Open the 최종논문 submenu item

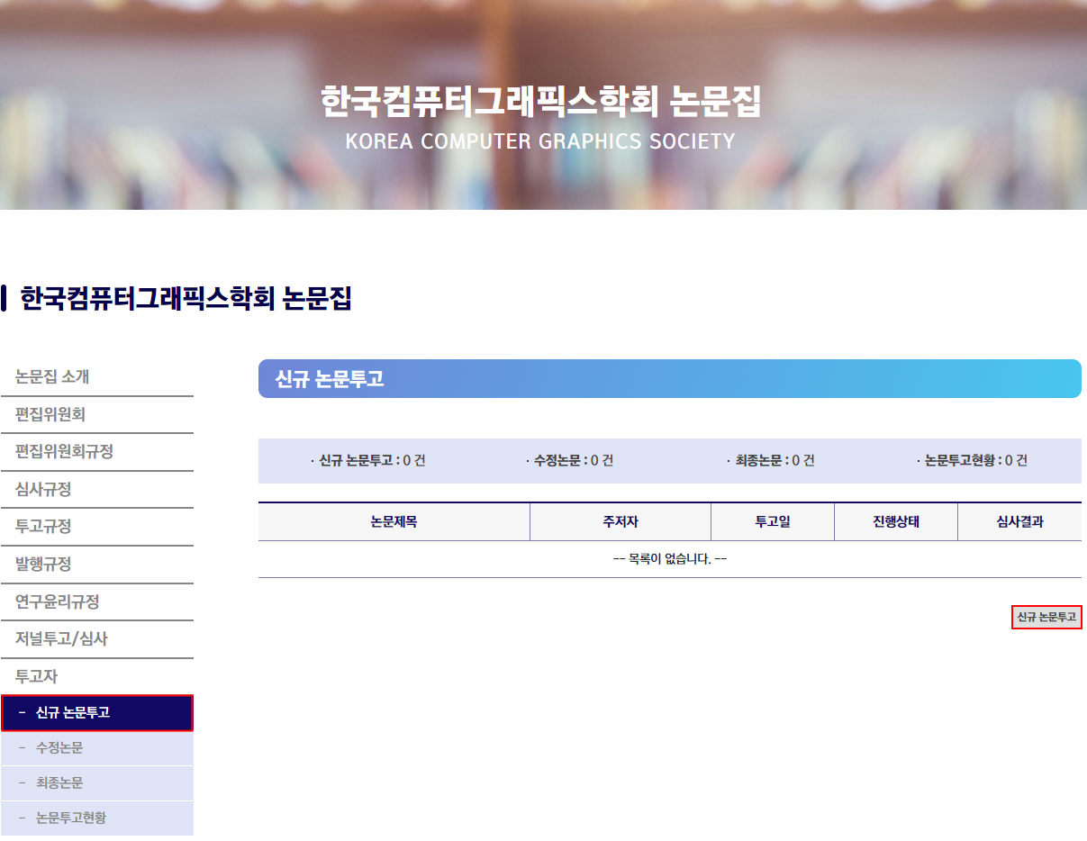[x=96, y=783]
